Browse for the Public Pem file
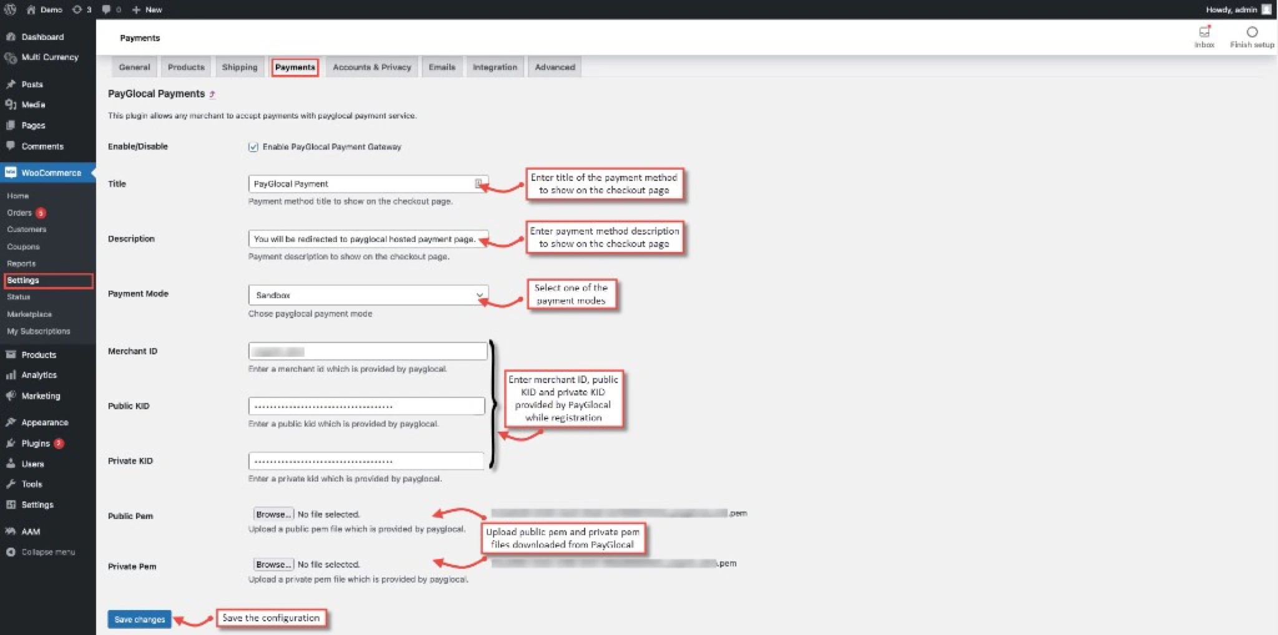The image size is (1278, 635). click(x=273, y=515)
